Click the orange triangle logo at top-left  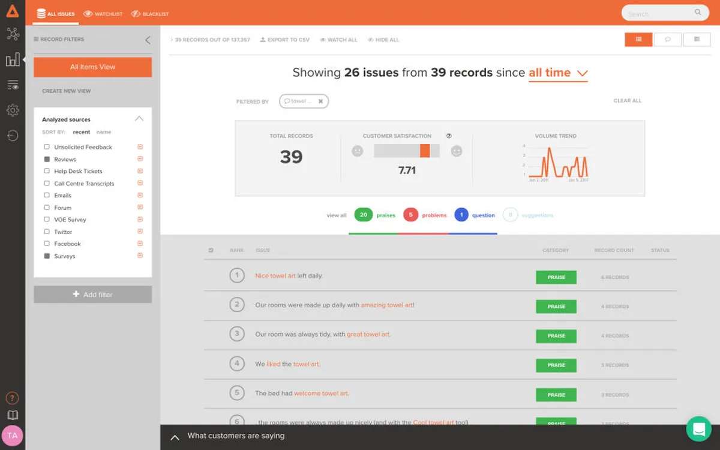(13, 12)
